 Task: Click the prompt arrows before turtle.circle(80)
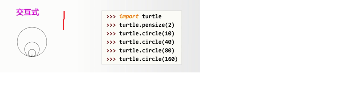pyautogui.click(x=111, y=51)
